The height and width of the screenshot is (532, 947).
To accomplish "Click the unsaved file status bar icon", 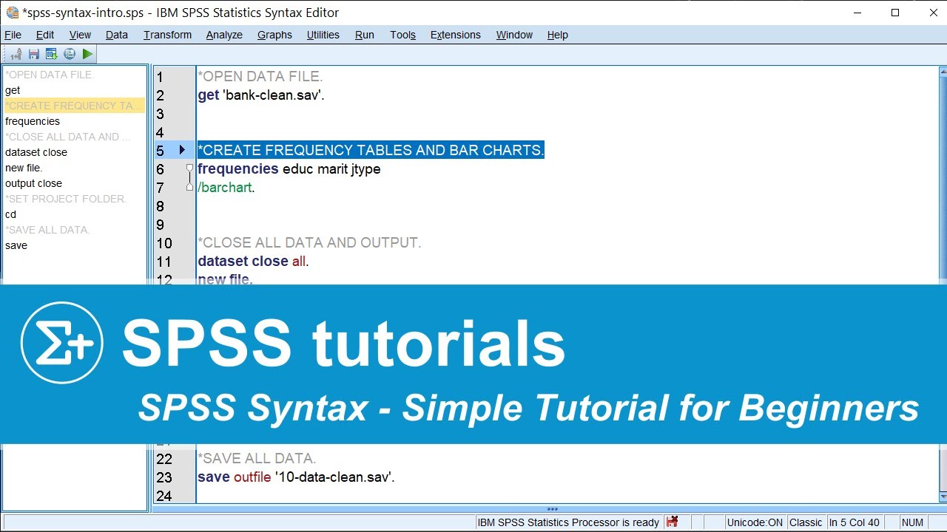I will click(672, 522).
